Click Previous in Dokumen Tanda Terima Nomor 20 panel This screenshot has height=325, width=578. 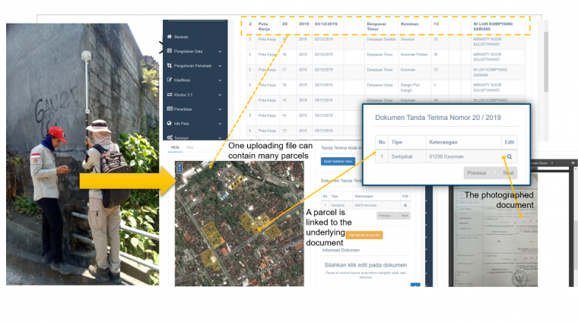pos(476,173)
